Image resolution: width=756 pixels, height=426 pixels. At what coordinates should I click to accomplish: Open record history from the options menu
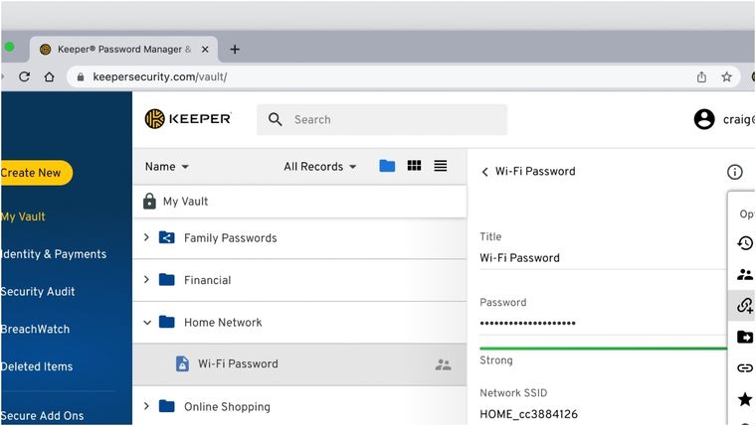tap(745, 243)
